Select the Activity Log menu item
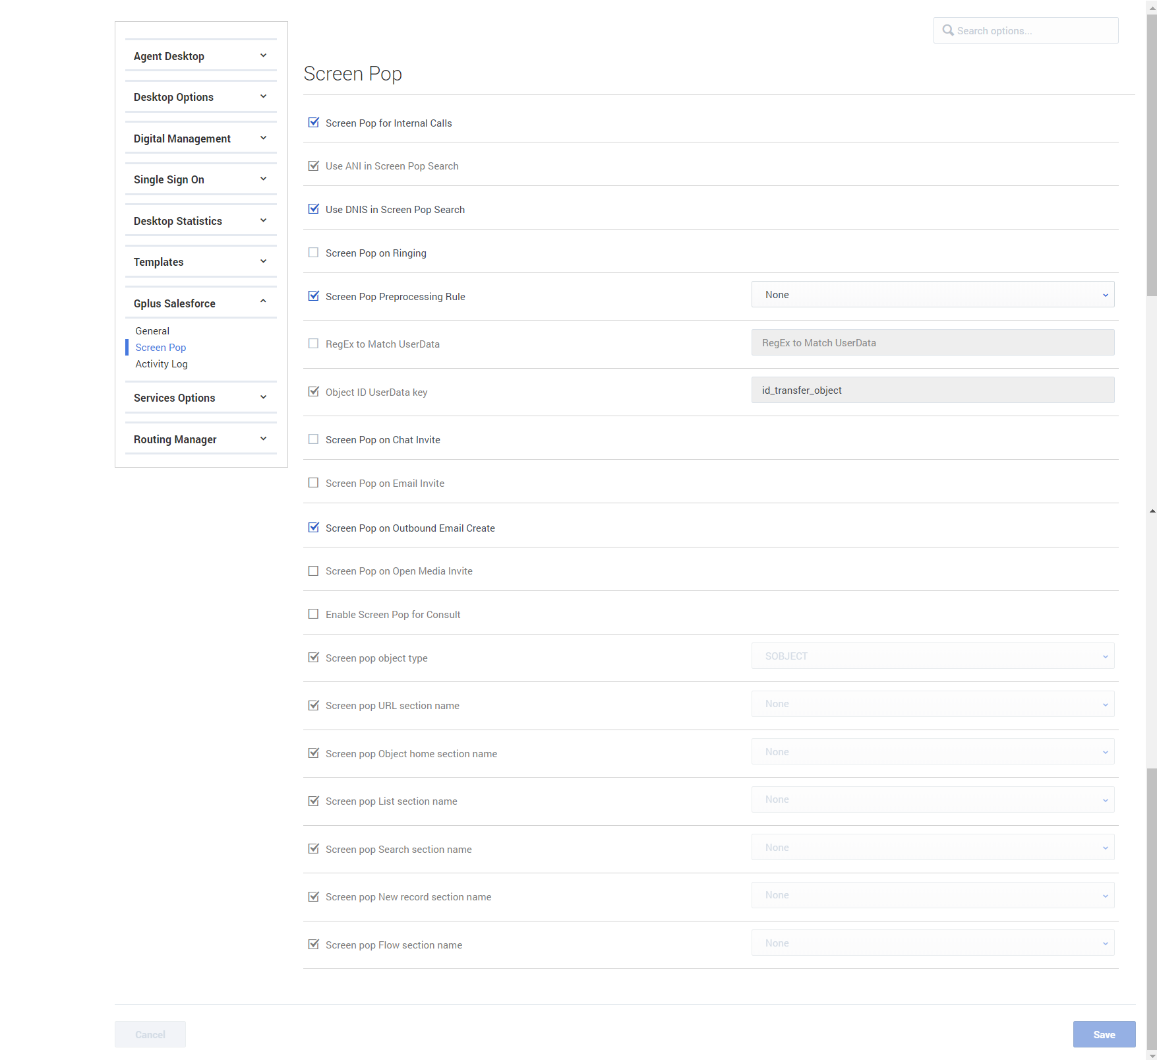Viewport: 1157px width, 1060px height. (162, 364)
